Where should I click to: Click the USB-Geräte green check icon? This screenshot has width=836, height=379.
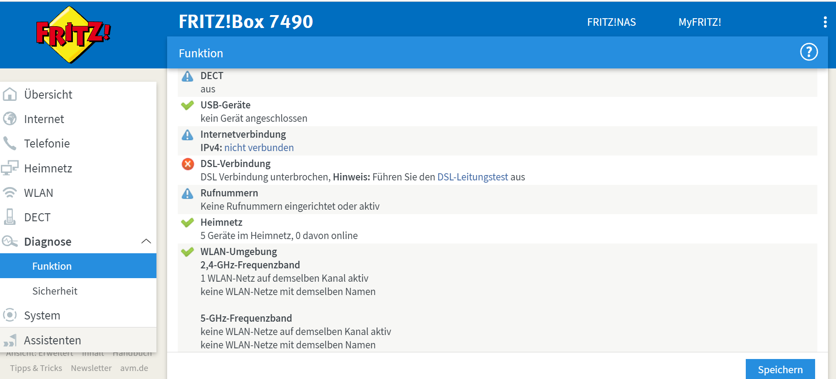tap(188, 105)
